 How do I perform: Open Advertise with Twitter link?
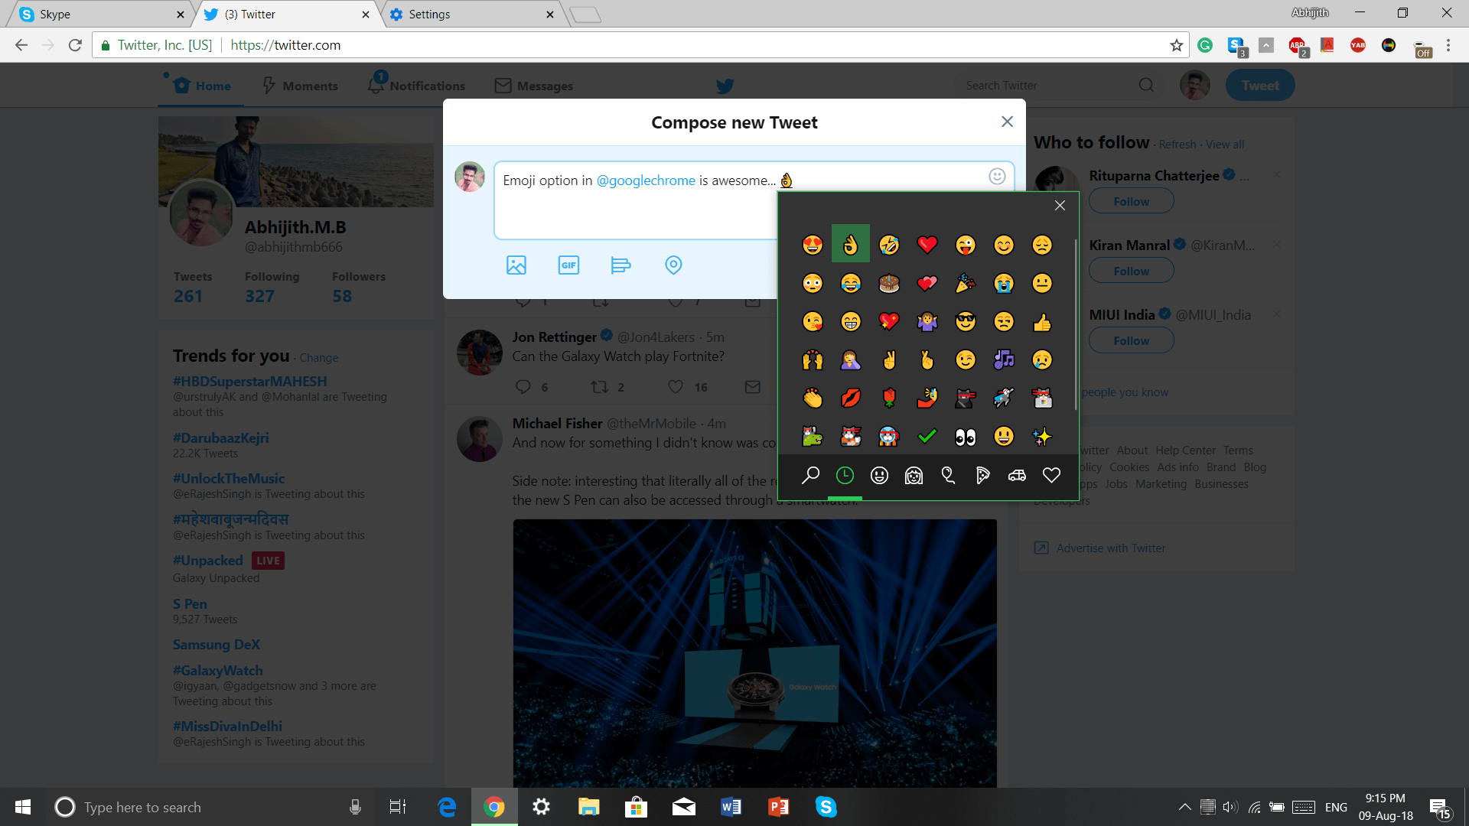[1111, 548]
